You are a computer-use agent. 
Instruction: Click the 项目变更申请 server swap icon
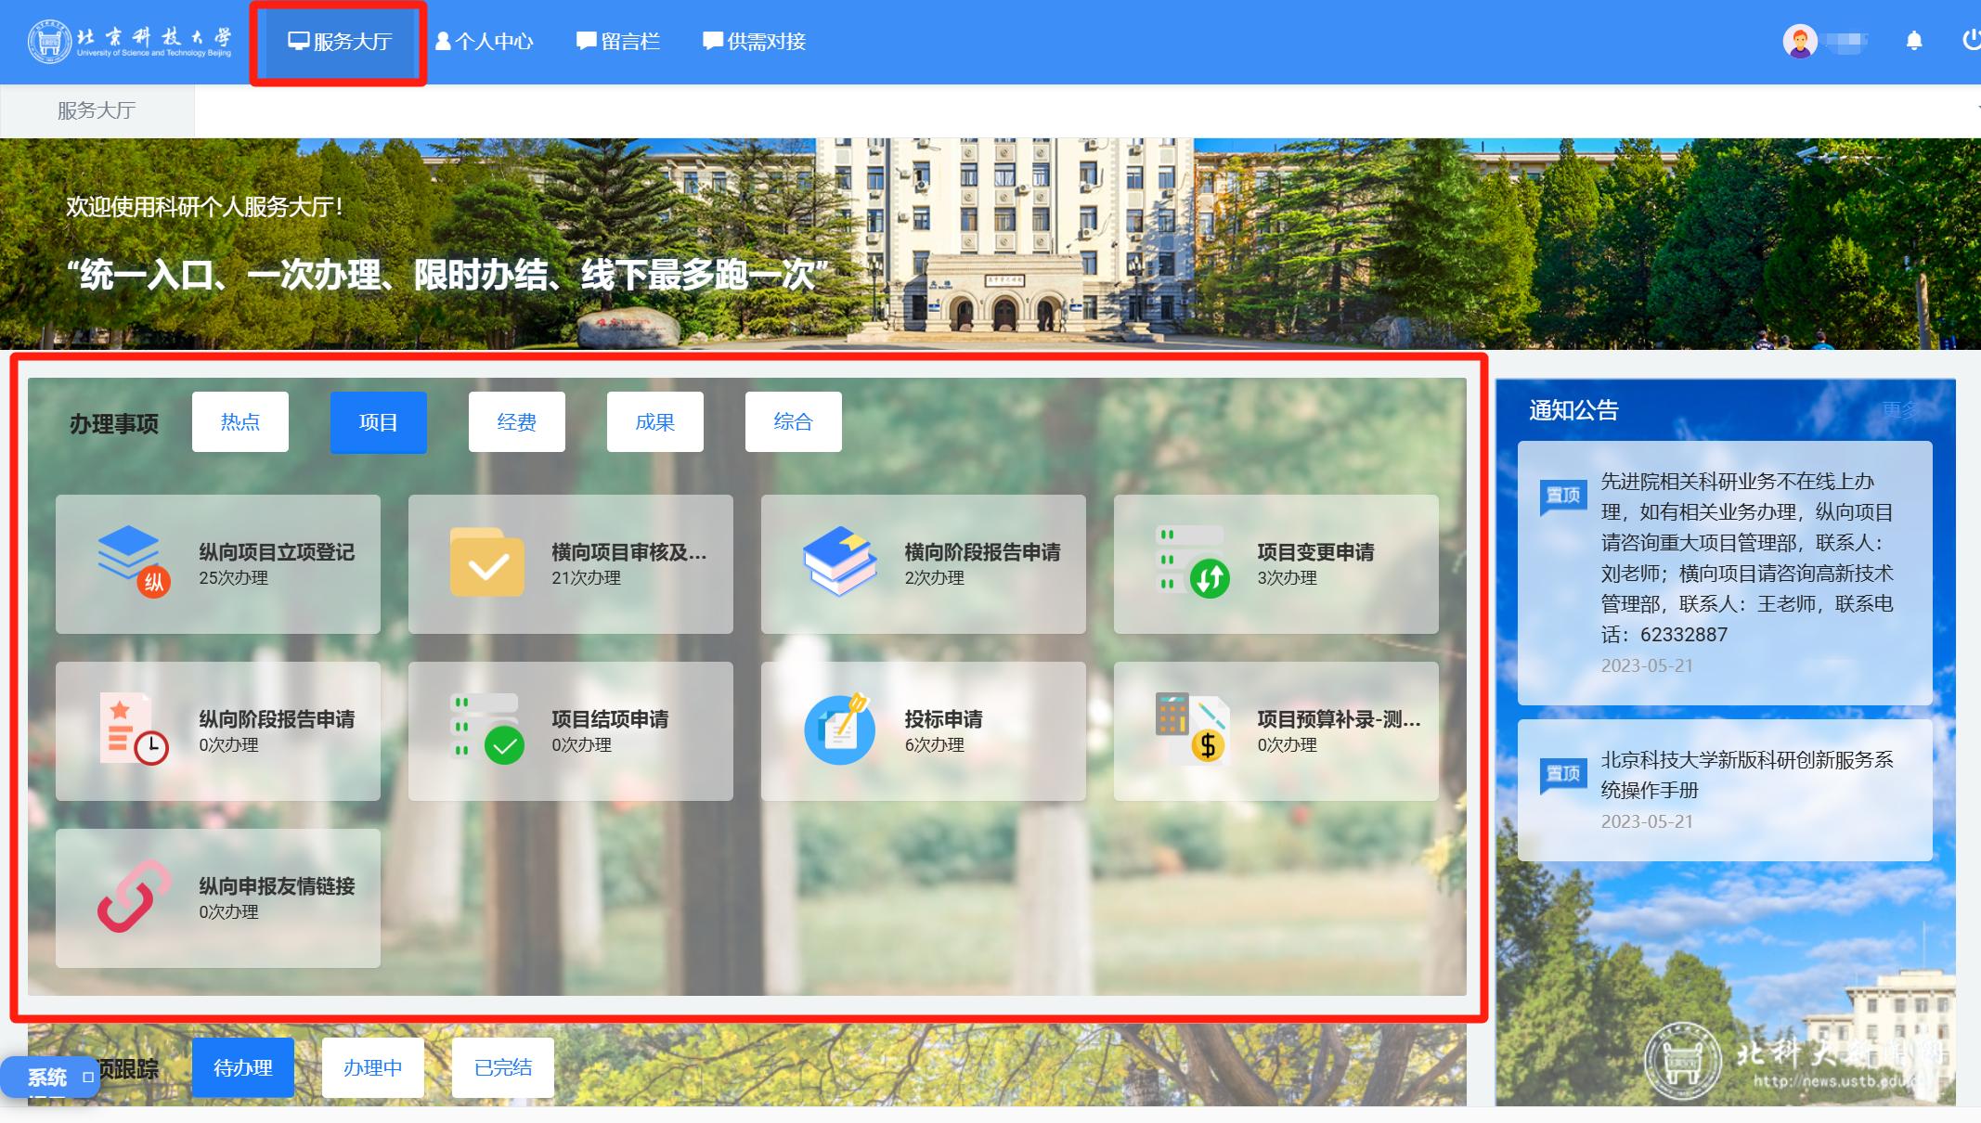[1192, 561]
